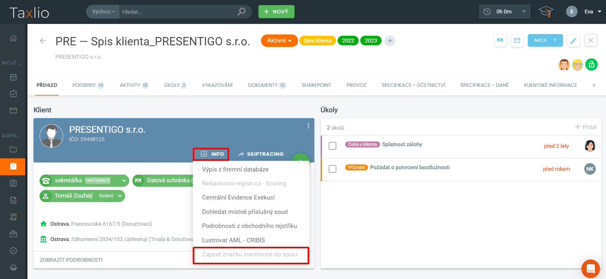606x279 pixels.
Task: Select Centrální Evidence Exekucí menu item
Action: (x=251, y=198)
